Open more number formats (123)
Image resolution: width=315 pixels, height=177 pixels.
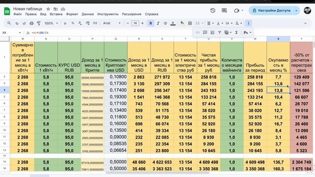click(95, 23)
